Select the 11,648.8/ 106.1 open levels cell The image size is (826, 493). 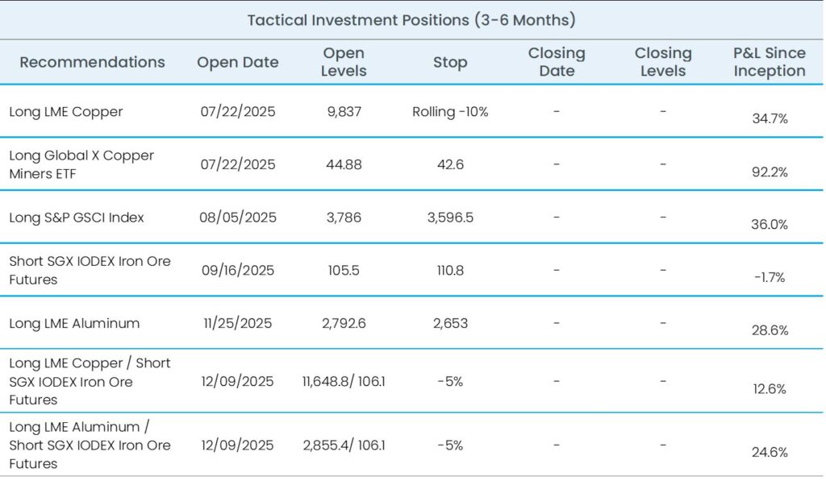tap(344, 381)
